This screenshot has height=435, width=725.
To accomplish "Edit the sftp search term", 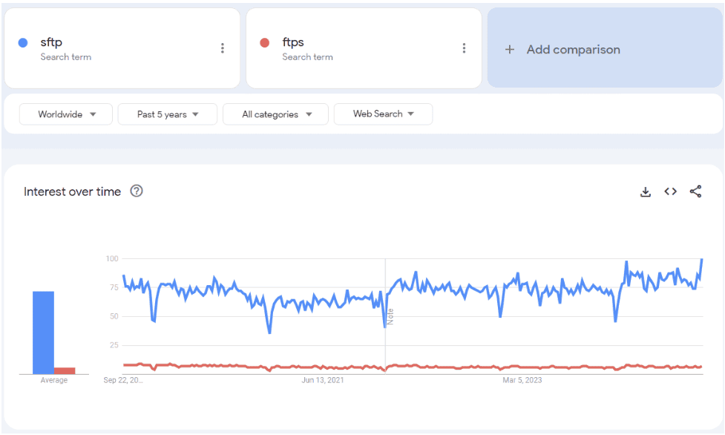I will pyautogui.click(x=51, y=42).
